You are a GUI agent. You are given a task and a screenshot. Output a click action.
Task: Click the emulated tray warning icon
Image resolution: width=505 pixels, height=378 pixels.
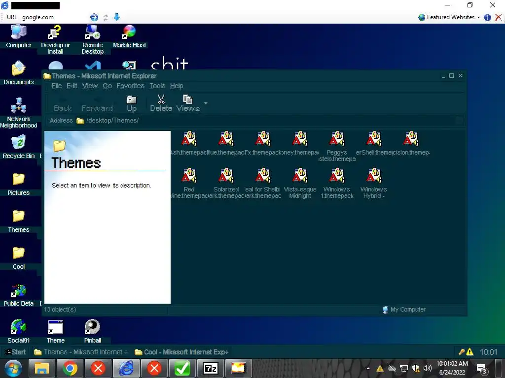pyautogui.click(x=470, y=352)
